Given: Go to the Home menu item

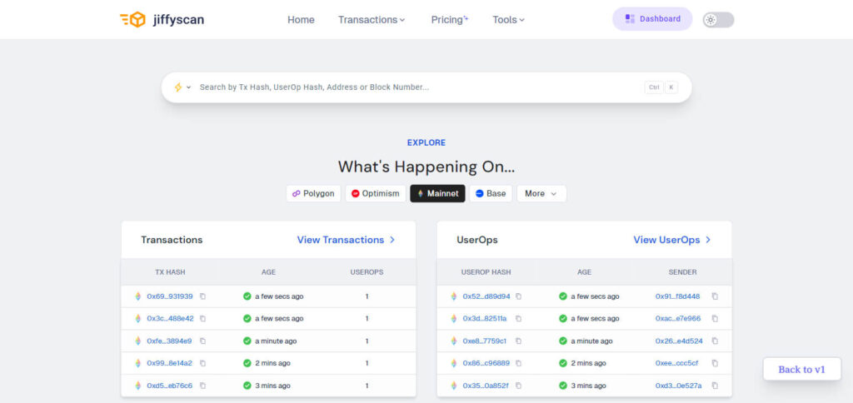Looking at the screenshot, I should 301,20.
